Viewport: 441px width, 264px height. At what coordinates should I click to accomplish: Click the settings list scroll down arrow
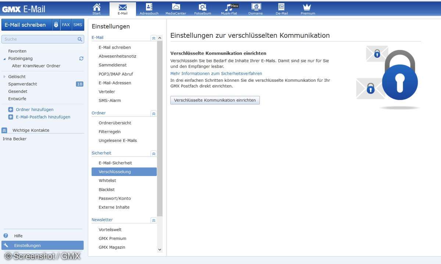pyautogui.click(x=159, y=249)
